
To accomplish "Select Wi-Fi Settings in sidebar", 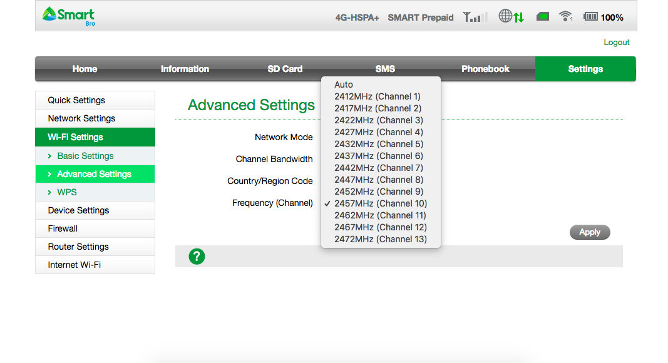I will coord(95,137).
